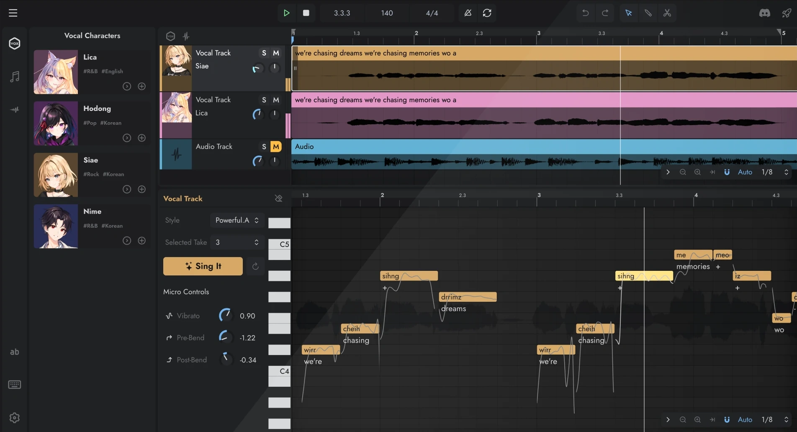Solo the Siae vocal track
This screenshot has height=432, width=797.
[x=264, y=53]
